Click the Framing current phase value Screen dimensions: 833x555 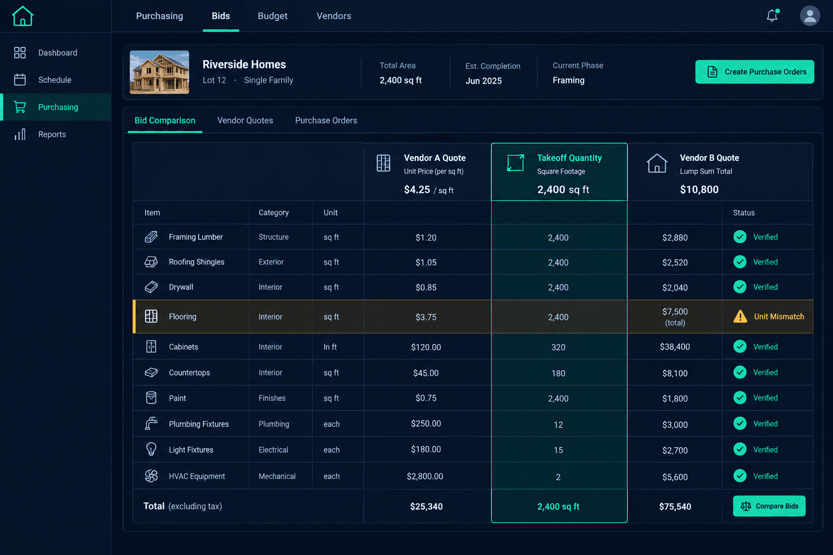[568, 80]
